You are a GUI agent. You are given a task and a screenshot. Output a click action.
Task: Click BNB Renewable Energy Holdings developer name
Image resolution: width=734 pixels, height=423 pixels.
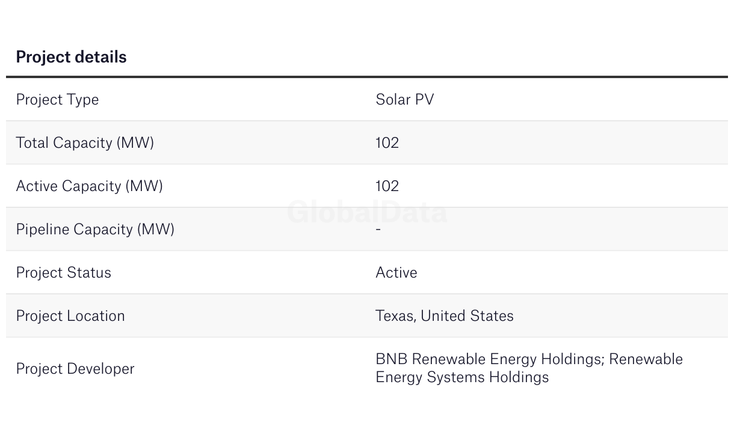(x=489, y=359)
